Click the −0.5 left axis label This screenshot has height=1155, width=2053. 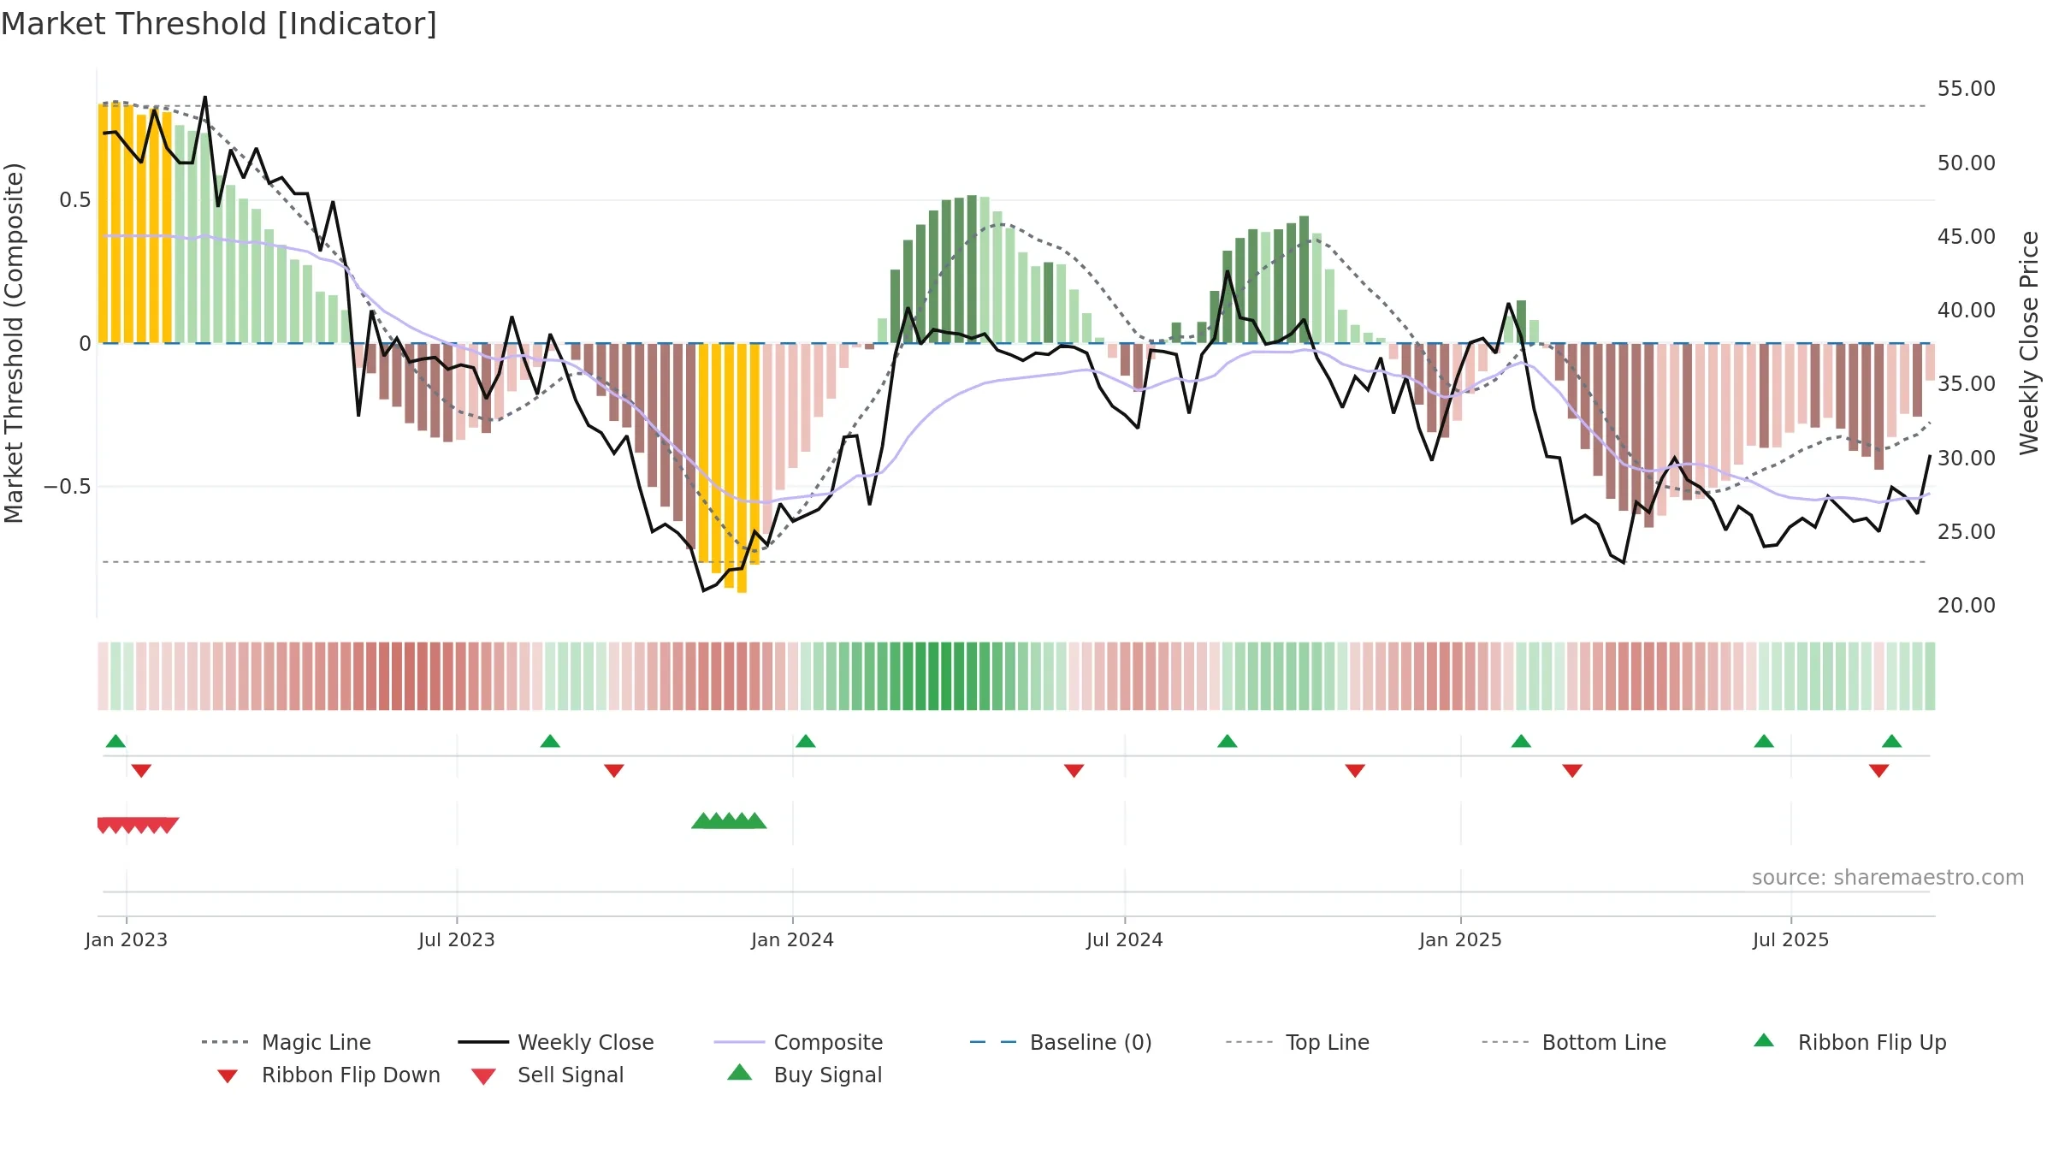tap(67, 487)
